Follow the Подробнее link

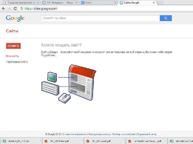click(x=49, y=55)
